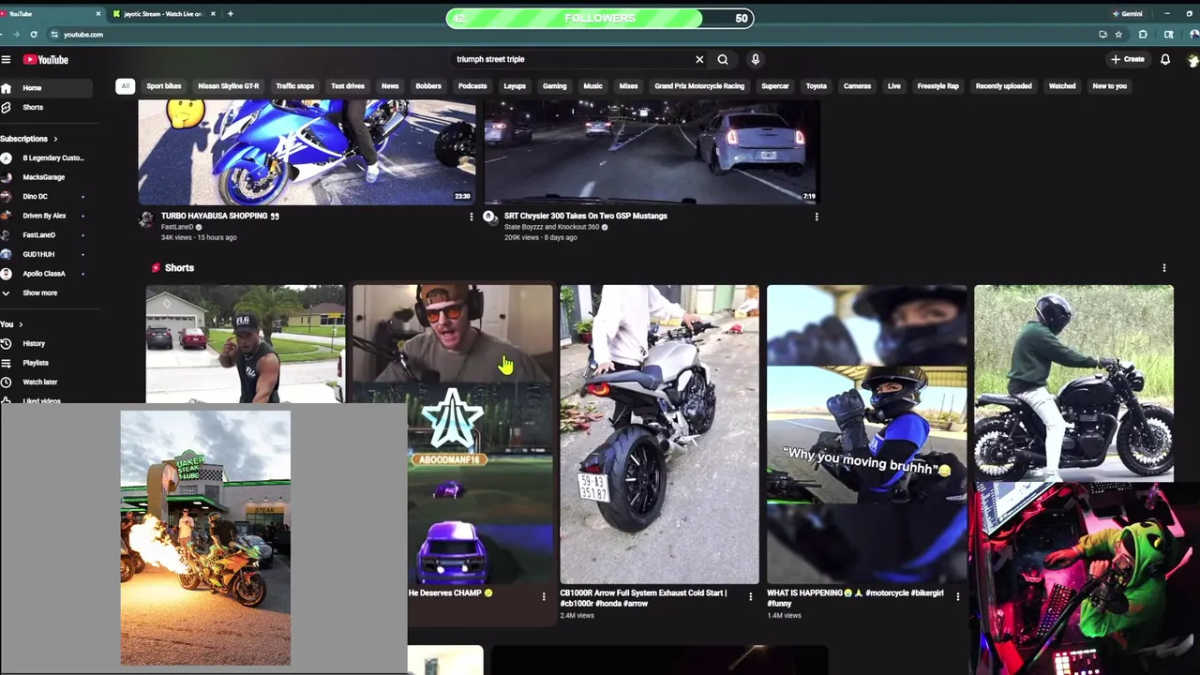The width and height of the screenshot is (1200, 675).
Task: Open options for He Deserves CHAMP short
Action: pos(544,596)
